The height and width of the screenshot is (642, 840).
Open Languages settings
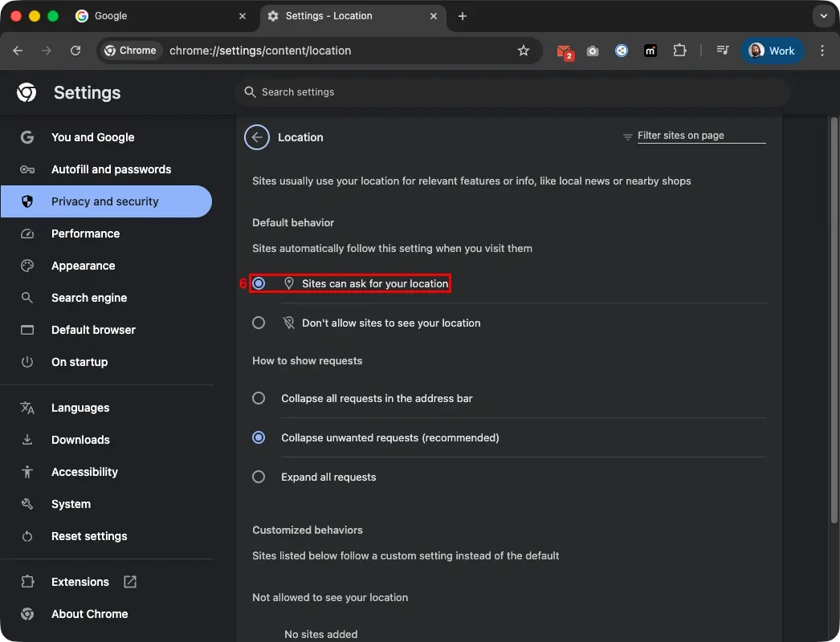107,408
